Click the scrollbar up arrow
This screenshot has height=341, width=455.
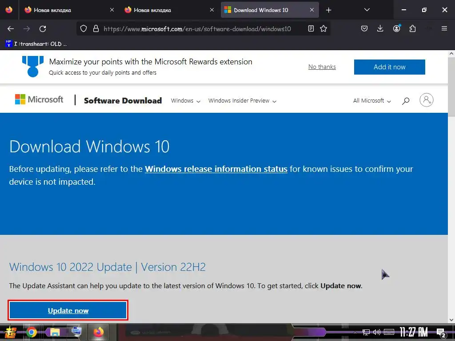tap(451, 54)
